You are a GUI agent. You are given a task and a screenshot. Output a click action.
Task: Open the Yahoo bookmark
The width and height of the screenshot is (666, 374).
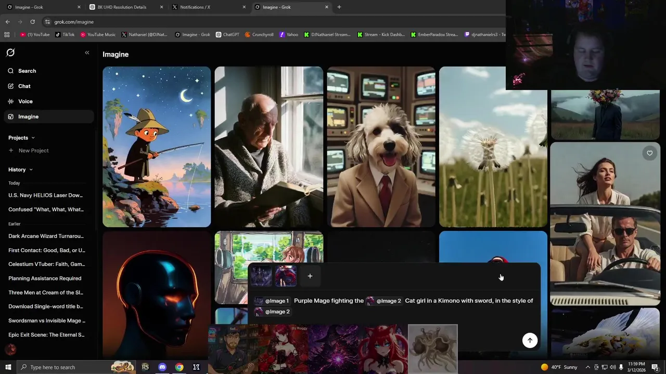289,35
